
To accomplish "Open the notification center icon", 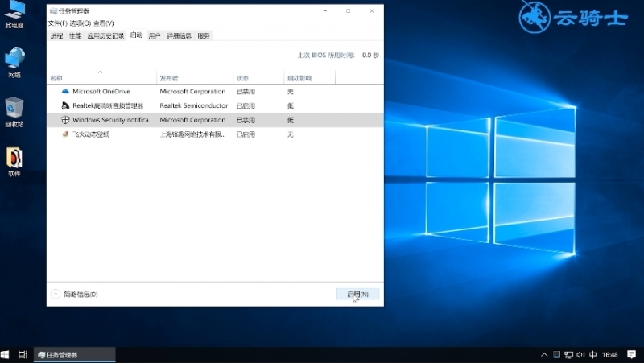I will pyautogui.click(x=632, y=354).
